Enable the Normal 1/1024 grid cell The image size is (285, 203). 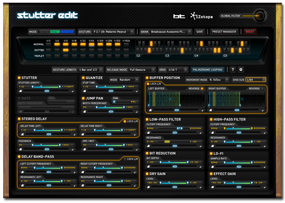126,44
